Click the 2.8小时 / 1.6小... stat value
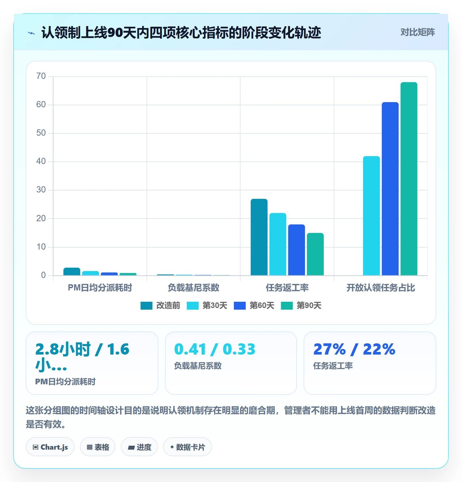 coord(82,357)
